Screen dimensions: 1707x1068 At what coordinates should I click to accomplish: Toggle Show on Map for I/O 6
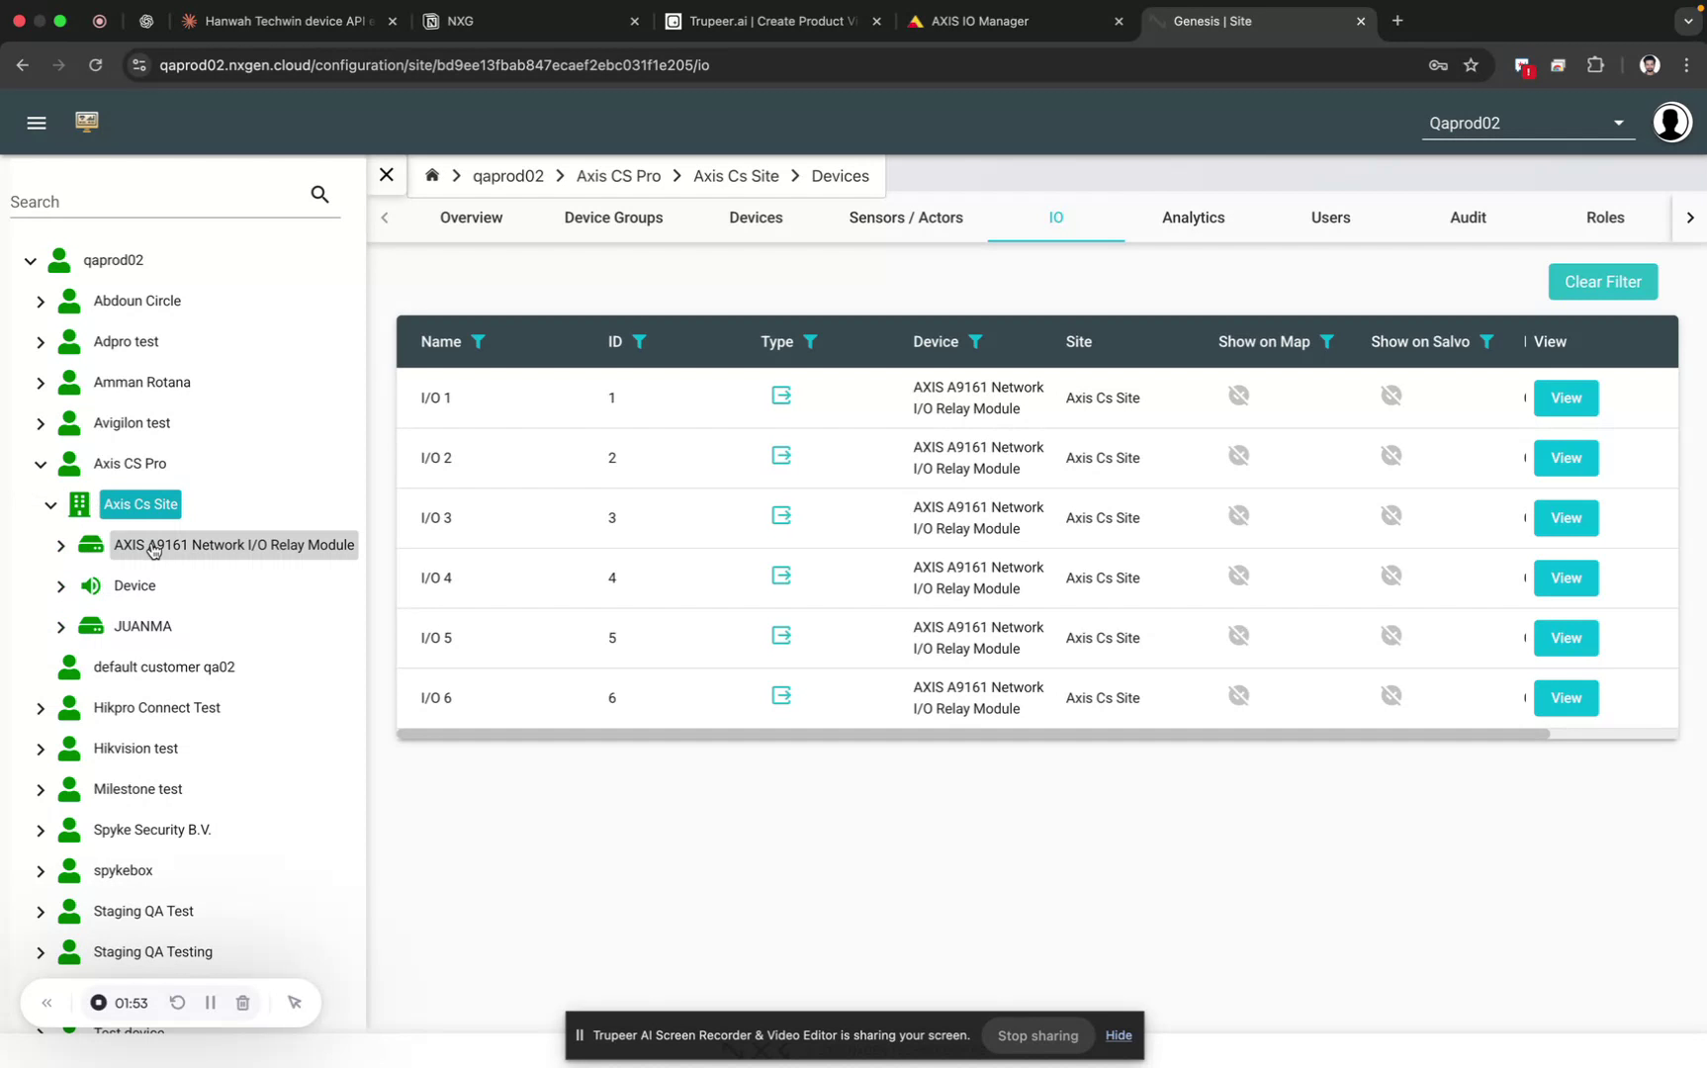pyautogui.click(x=1238, y=695)
